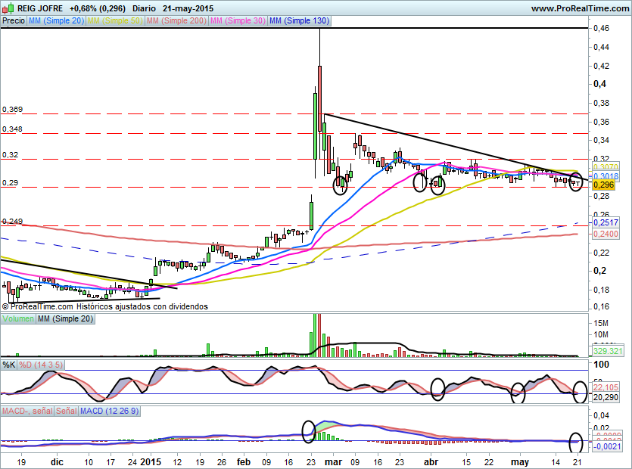Click the %D (14 3 5) label
Viewport: 632px width, 469px height.
41,365
